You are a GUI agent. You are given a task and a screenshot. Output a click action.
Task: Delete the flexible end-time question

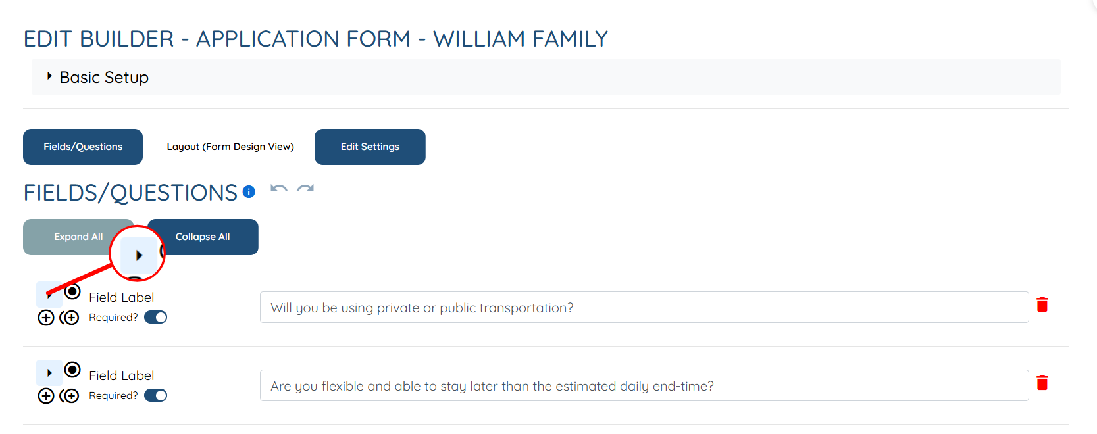coord(1042,383)
